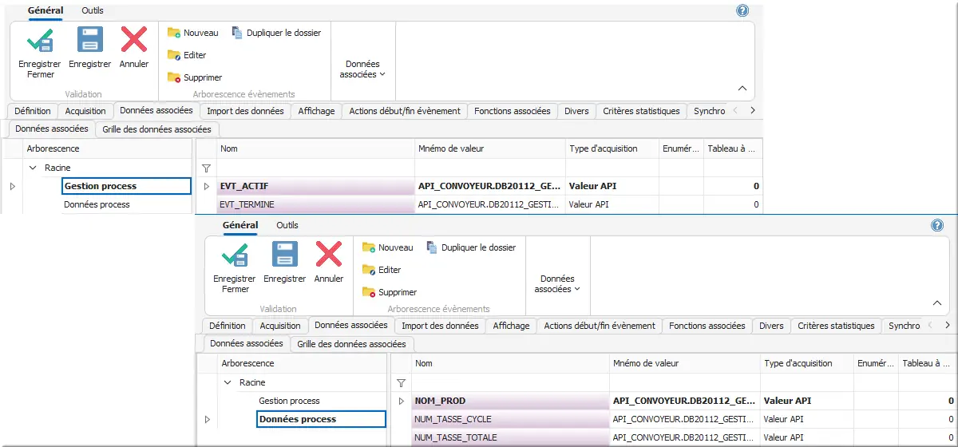Click Enregistrer Fermer icon in top window
The width and height of the screenshot is (958, 447).
(41, 40)
